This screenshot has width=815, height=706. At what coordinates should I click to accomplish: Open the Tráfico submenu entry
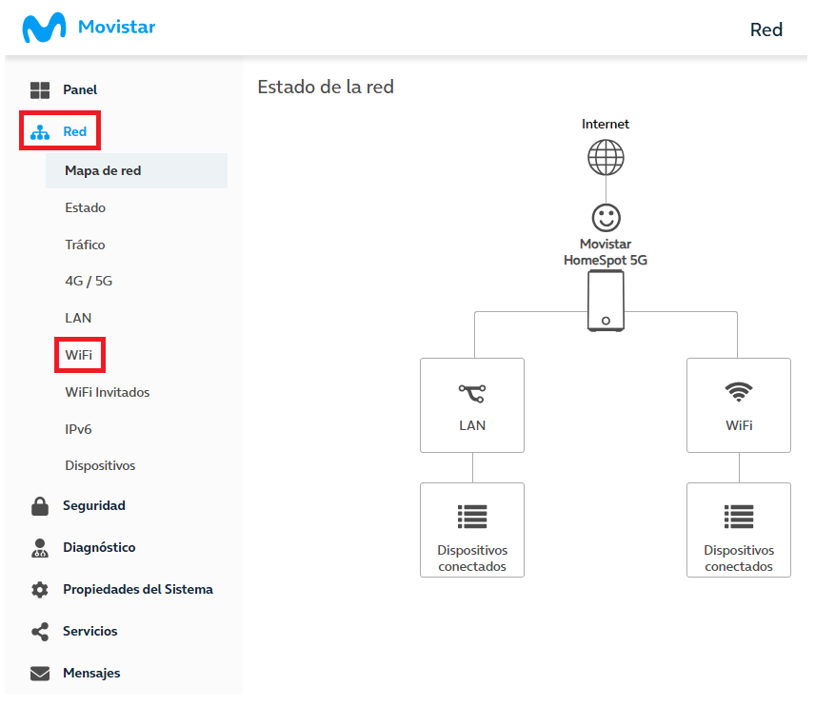coord(86,245)
